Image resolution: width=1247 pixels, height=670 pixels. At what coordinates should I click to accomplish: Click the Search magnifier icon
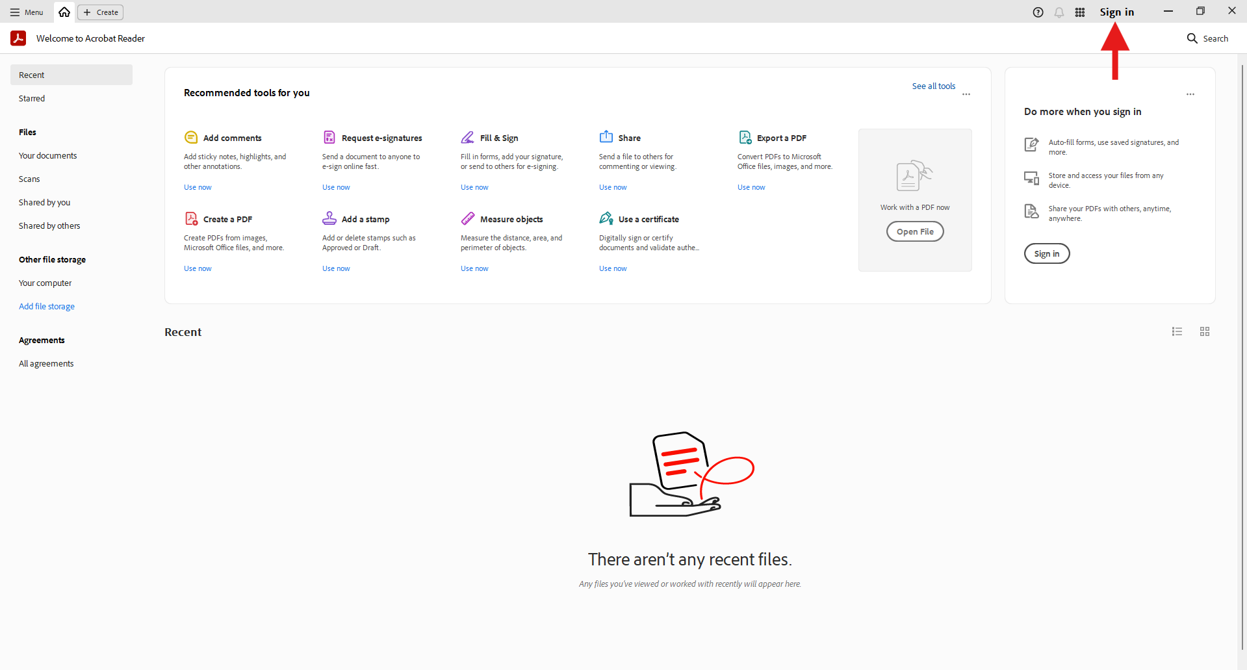pos(1192,38)
